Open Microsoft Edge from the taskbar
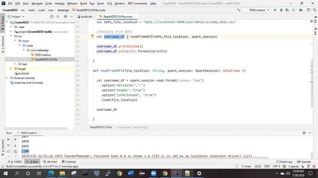Screen dimensions: 318x178 click(x=51, y=174)
